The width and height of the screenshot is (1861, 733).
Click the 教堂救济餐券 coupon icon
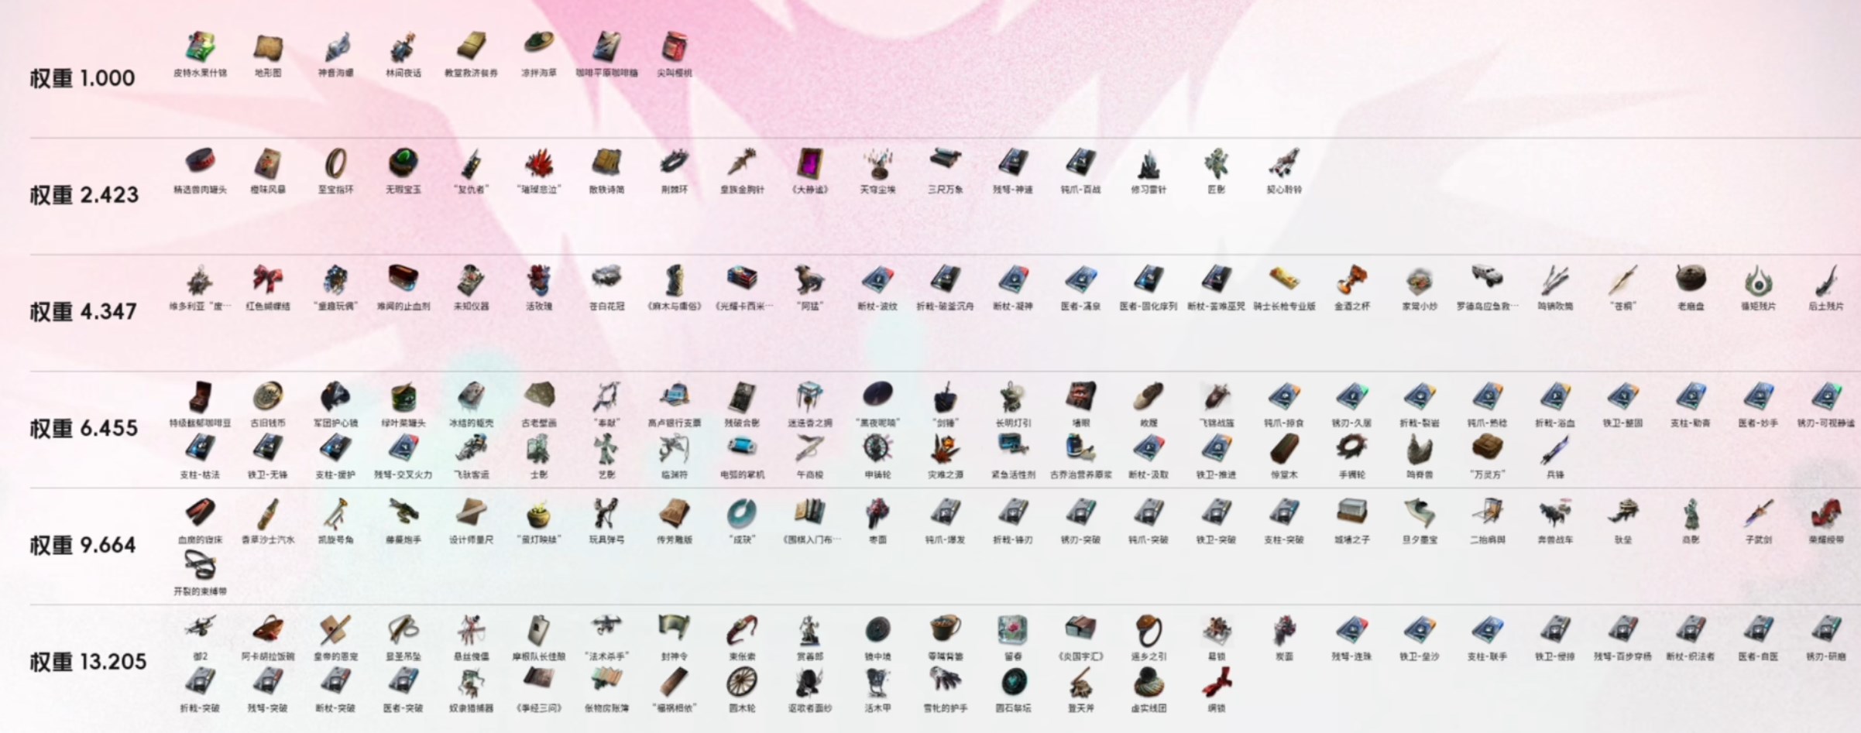click(x=471, y=47)
